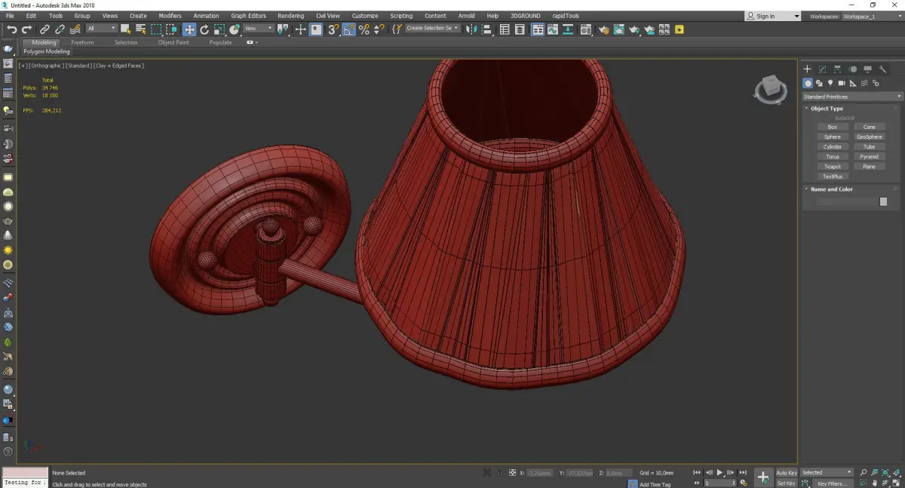Open the Standard Primitives dropdown
This screenshot has width=905, height=488.
[852, 97]
